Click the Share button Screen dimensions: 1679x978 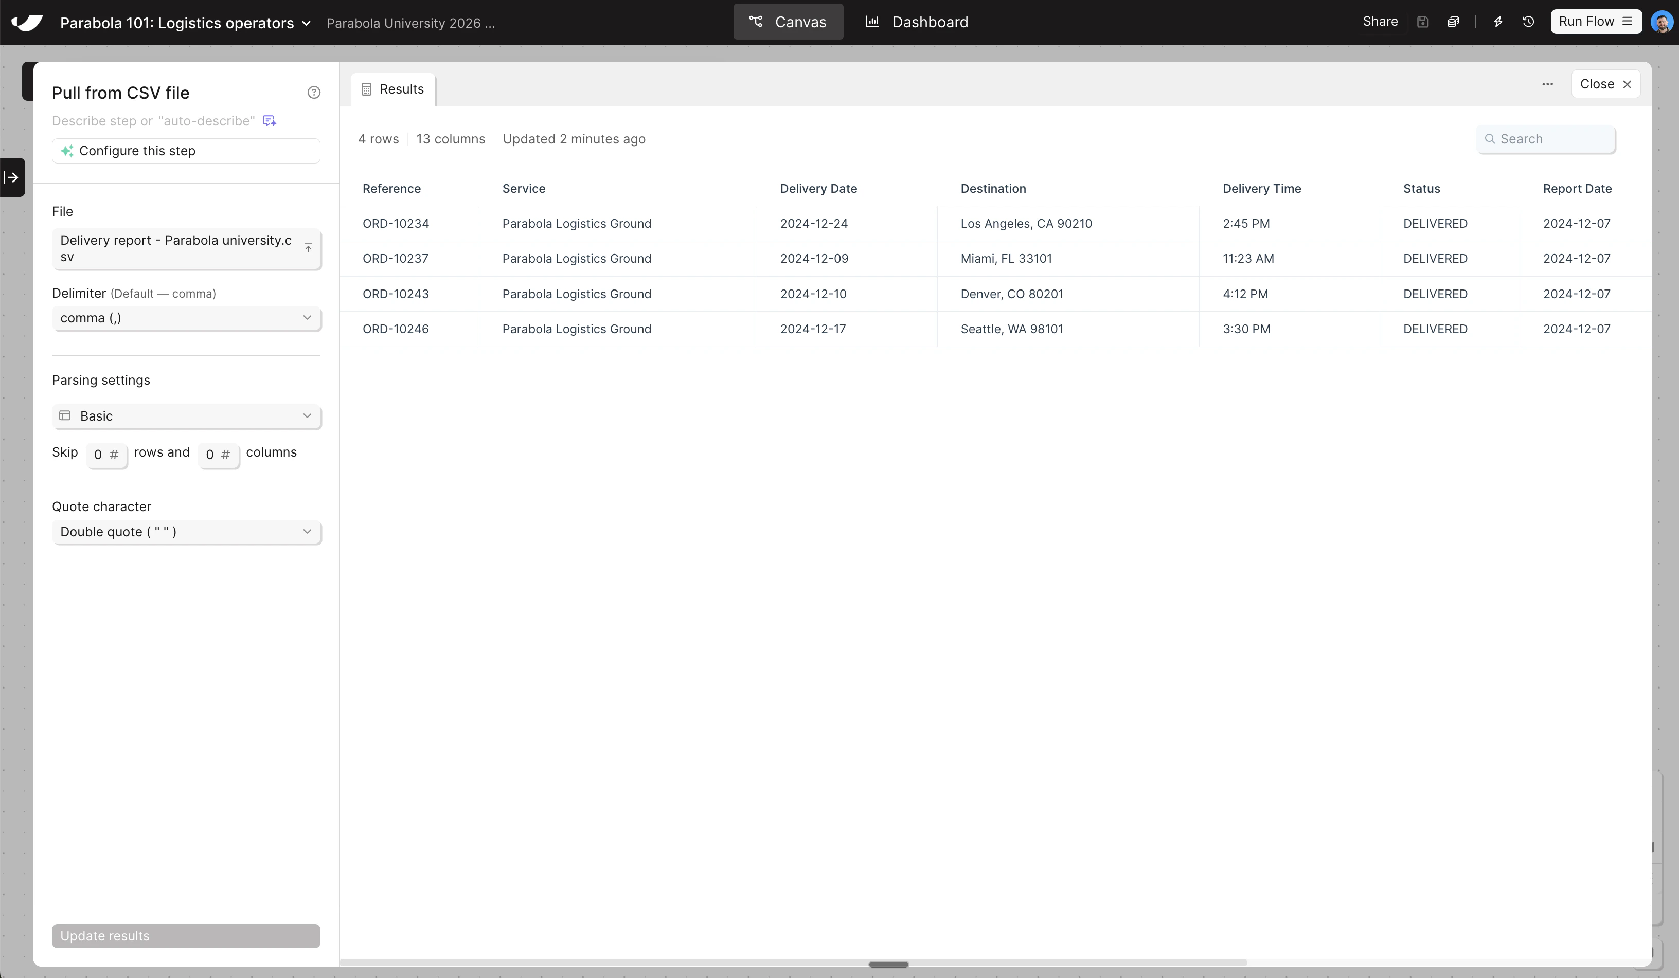click(1381, 21)
